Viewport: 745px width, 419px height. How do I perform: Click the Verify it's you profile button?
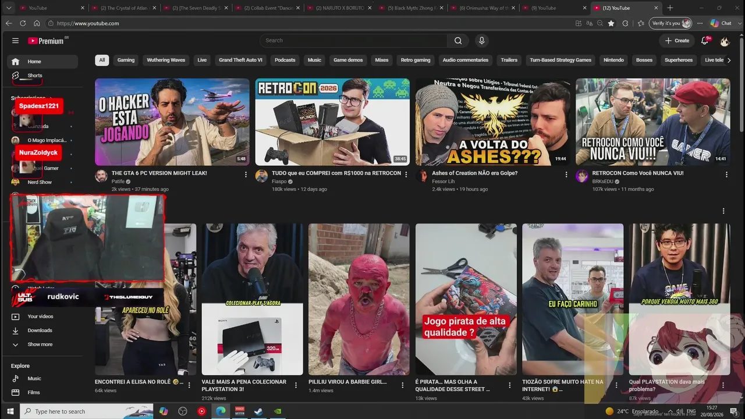coord(671,23)
